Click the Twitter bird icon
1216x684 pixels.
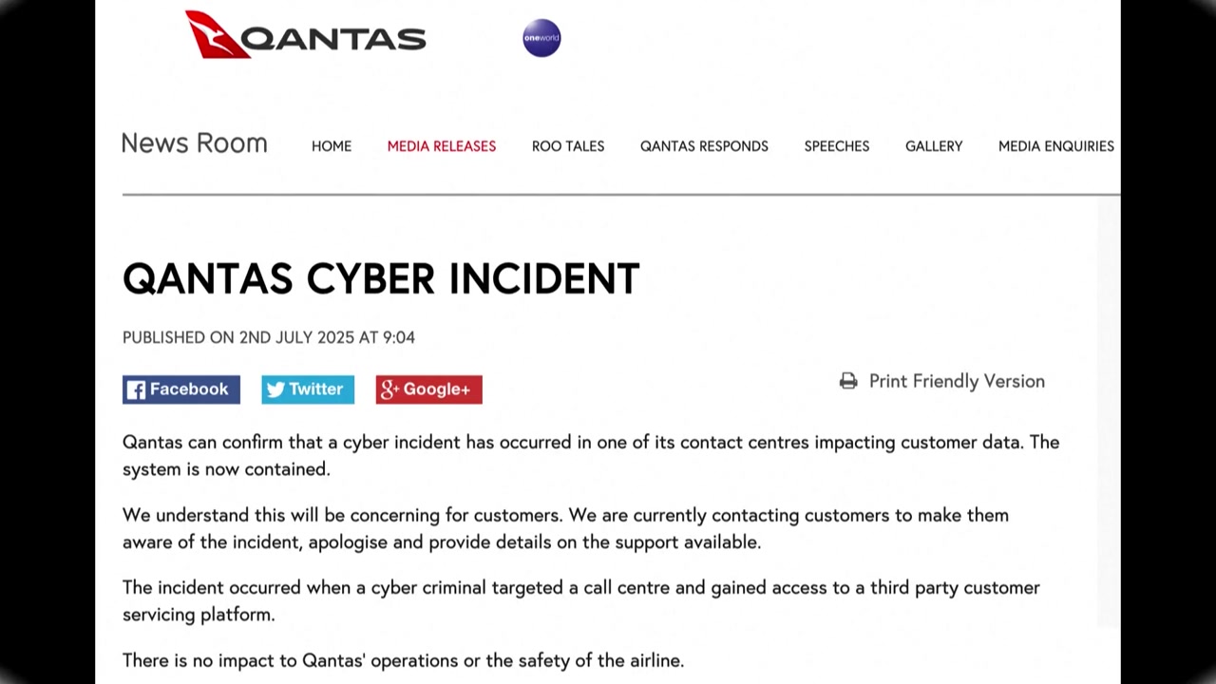[275, 389]
